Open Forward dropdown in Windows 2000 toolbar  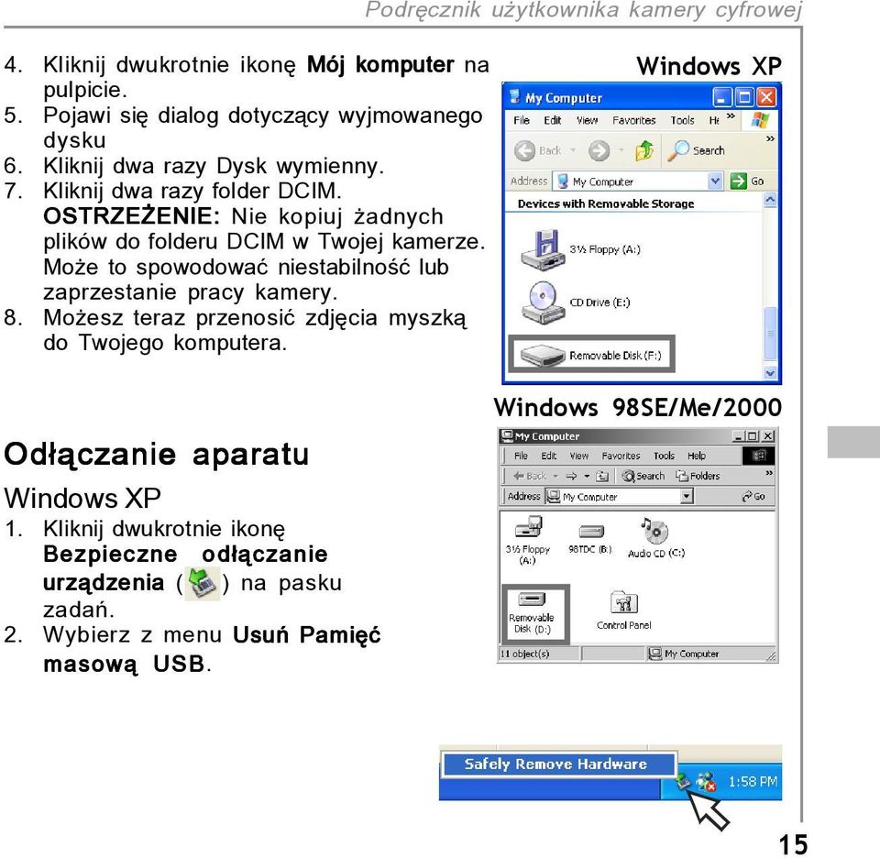(587, 476)
